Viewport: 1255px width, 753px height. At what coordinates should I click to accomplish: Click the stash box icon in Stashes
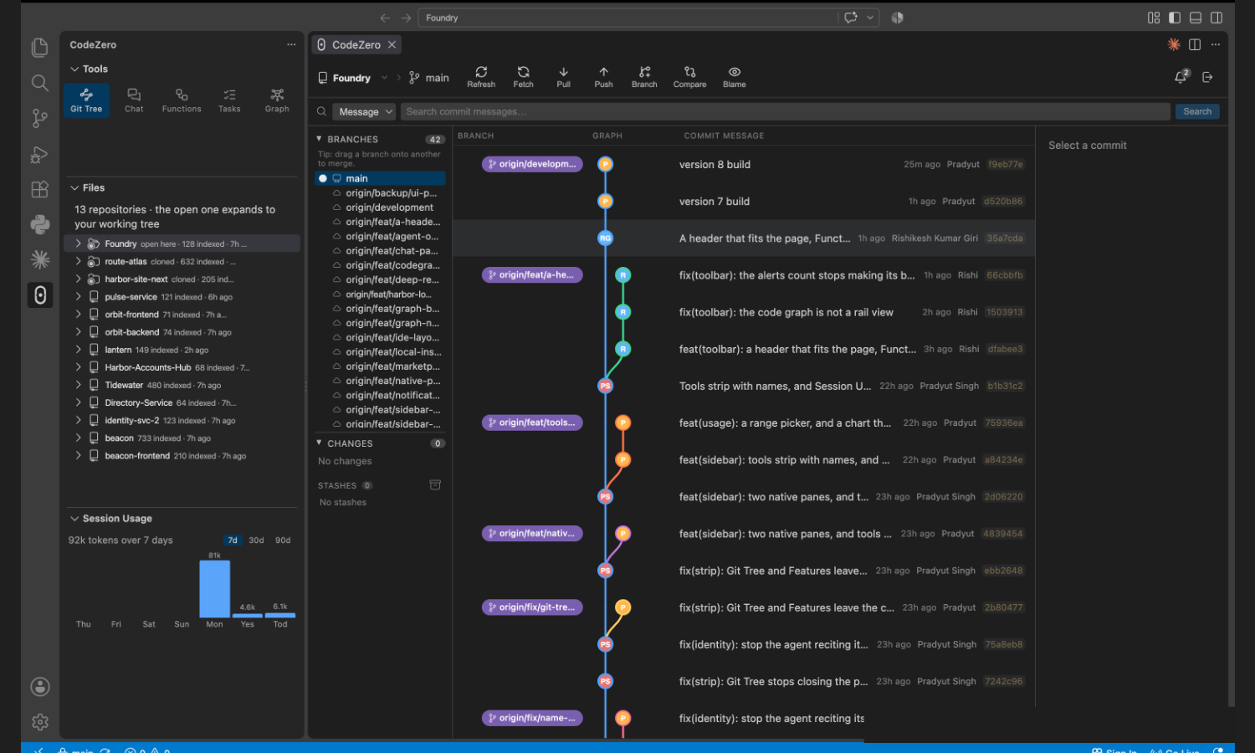coord(435,485)
